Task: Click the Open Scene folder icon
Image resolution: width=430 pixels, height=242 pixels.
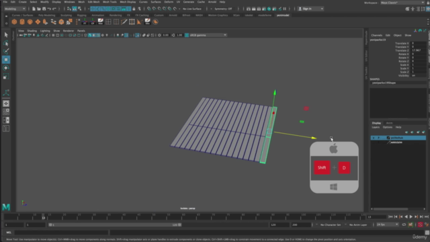Action: click(39, 9)
